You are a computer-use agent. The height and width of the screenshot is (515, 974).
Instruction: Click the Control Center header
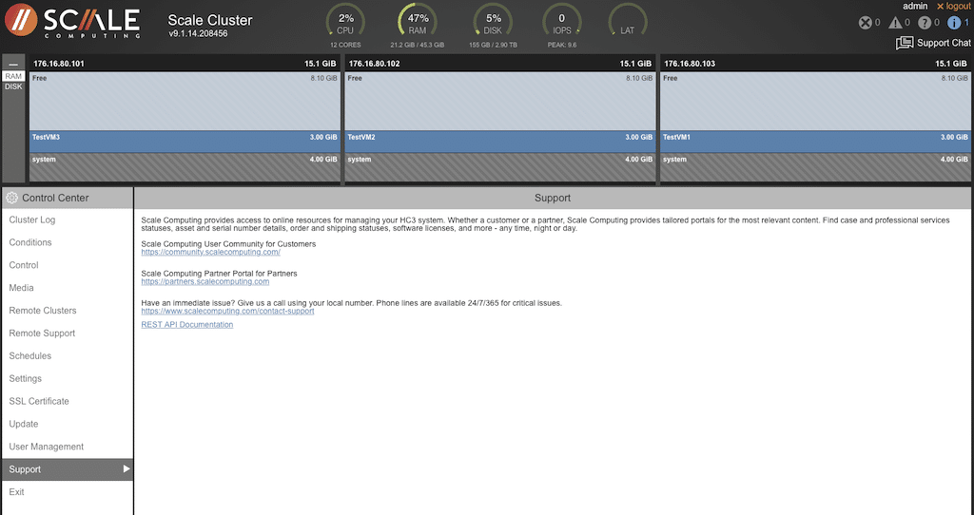(68, 198)
